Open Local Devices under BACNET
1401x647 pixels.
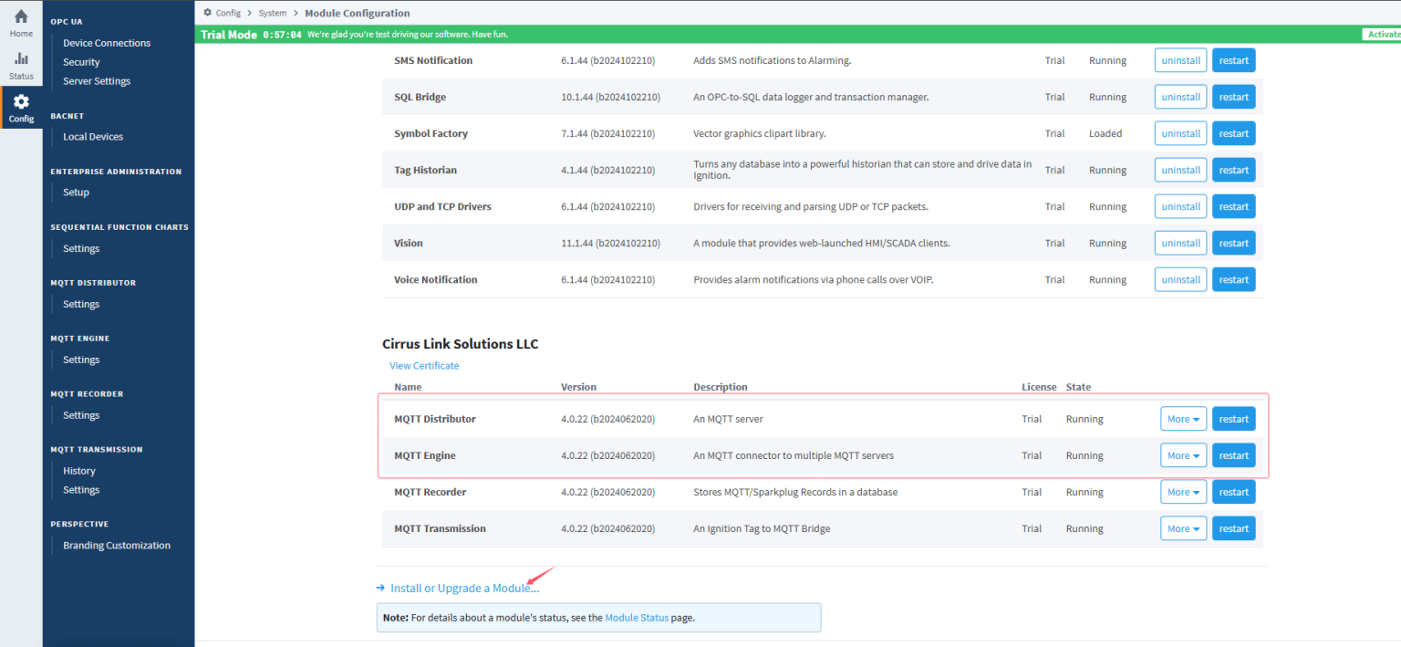(x=92, y=136)
